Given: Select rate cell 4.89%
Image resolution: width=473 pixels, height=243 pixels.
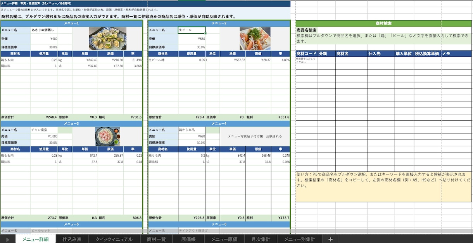Looking at the screenshot, I should click(x=280, y=60).
